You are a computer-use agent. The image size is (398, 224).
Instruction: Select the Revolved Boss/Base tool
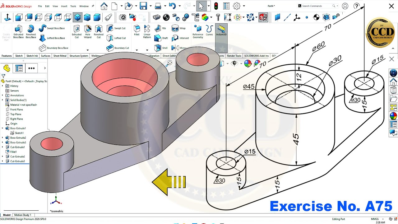click(31, 32)
